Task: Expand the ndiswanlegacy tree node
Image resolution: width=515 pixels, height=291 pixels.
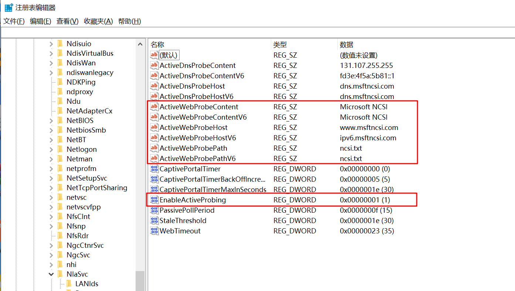Action: [51, 73]
